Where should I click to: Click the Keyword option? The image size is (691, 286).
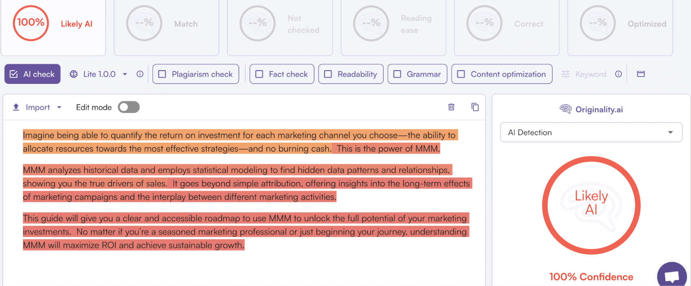[x=591, y=74]
